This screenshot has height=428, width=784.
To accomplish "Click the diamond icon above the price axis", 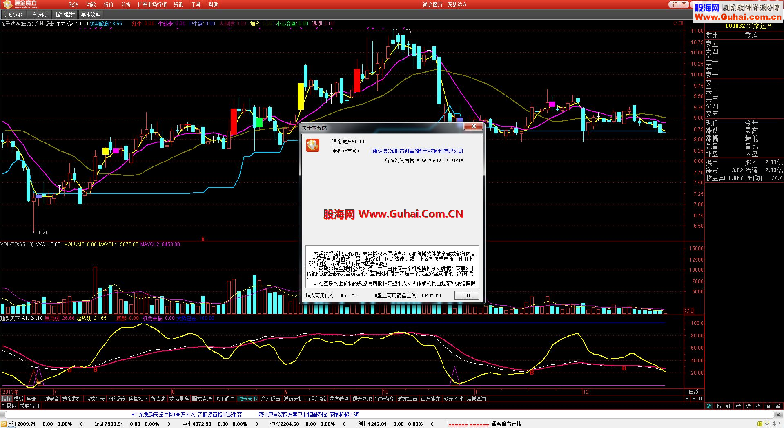I will pos(675,24).
